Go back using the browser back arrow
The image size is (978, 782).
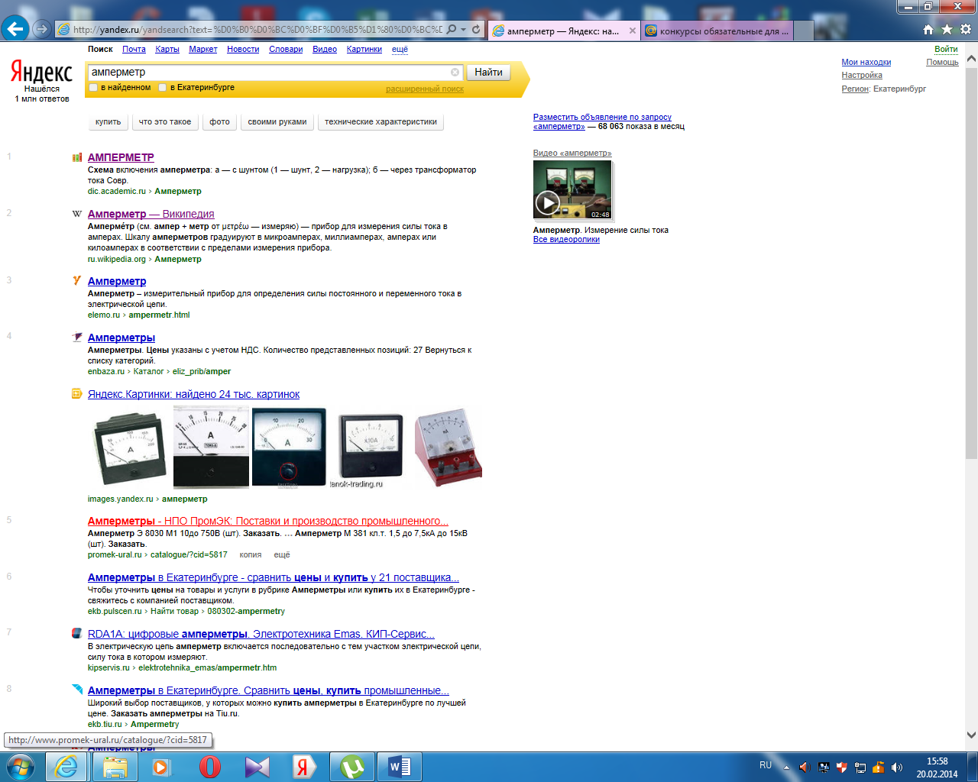click(x=15, y=29)
